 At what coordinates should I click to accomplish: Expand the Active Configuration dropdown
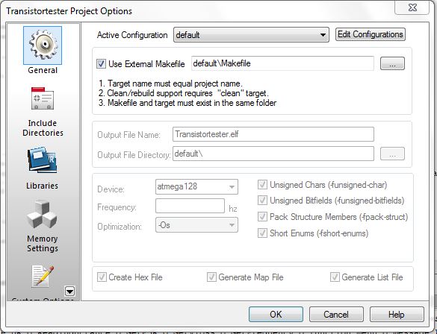point(251,35)
